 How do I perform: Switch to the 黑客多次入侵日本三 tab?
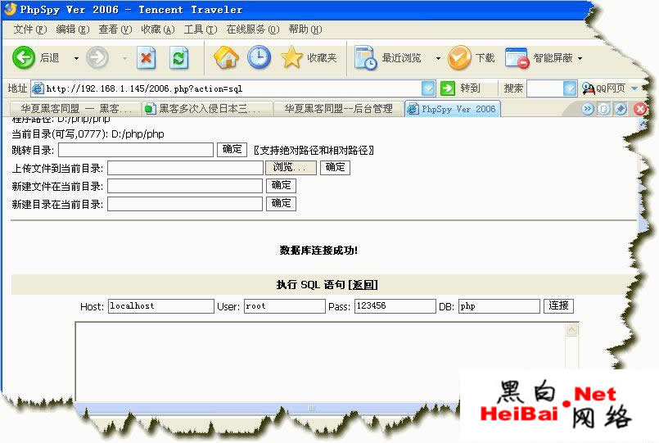click(x=208, y=109)
